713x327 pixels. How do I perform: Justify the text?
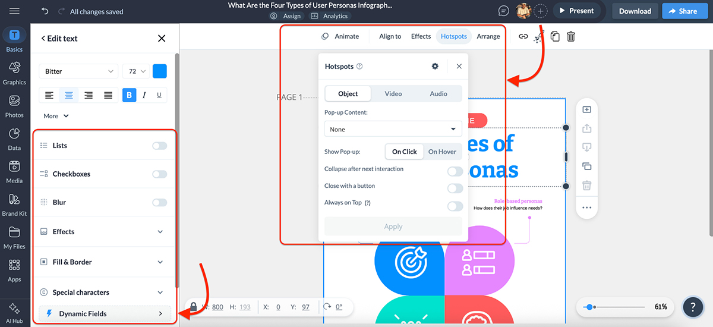(x=108, y=95)
